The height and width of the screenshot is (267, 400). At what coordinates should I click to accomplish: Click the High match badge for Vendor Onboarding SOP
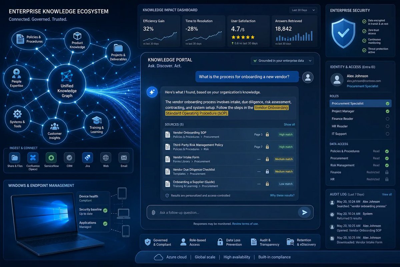(x=286, y=135)
